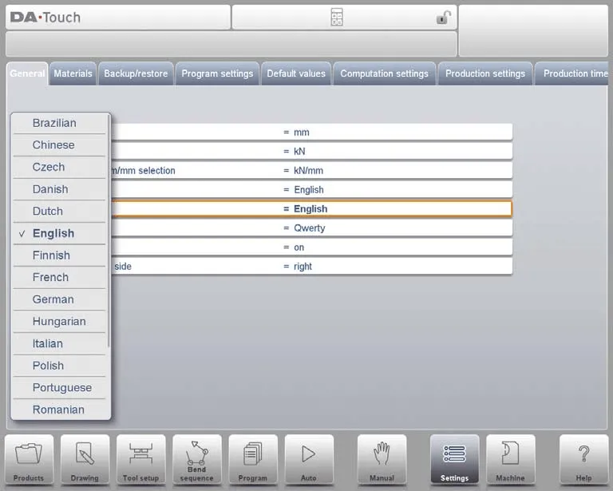613x491 pixels.
Task: Open the Drawing mode icon
Action: tap(85, 459)
